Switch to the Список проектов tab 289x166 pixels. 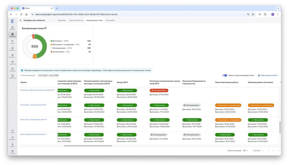[76, 20]
